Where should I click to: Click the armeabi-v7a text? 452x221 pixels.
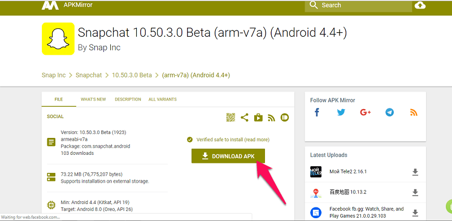pyautogui.click(x=74, y=140)
